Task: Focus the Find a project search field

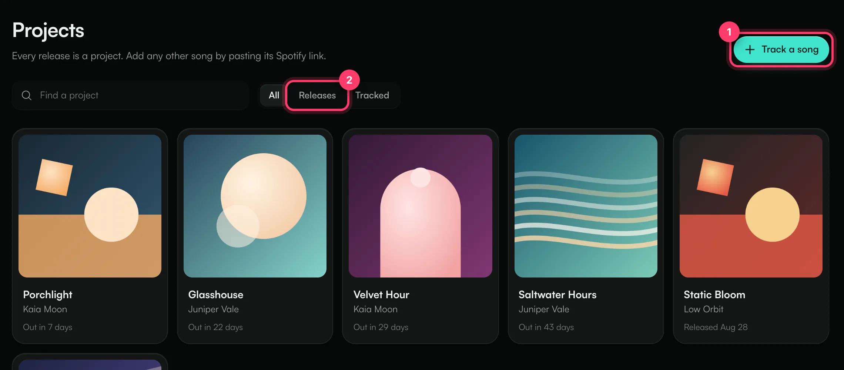Action: [x=130, y=95]
